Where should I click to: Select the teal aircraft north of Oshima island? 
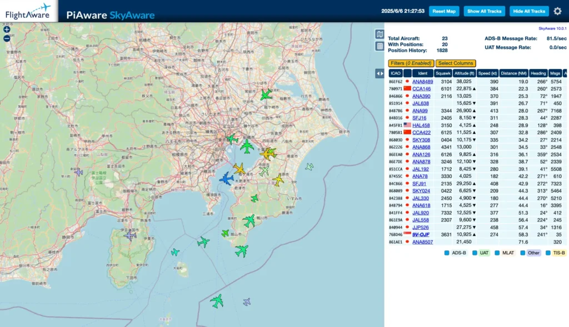click(x=175, y=252)
